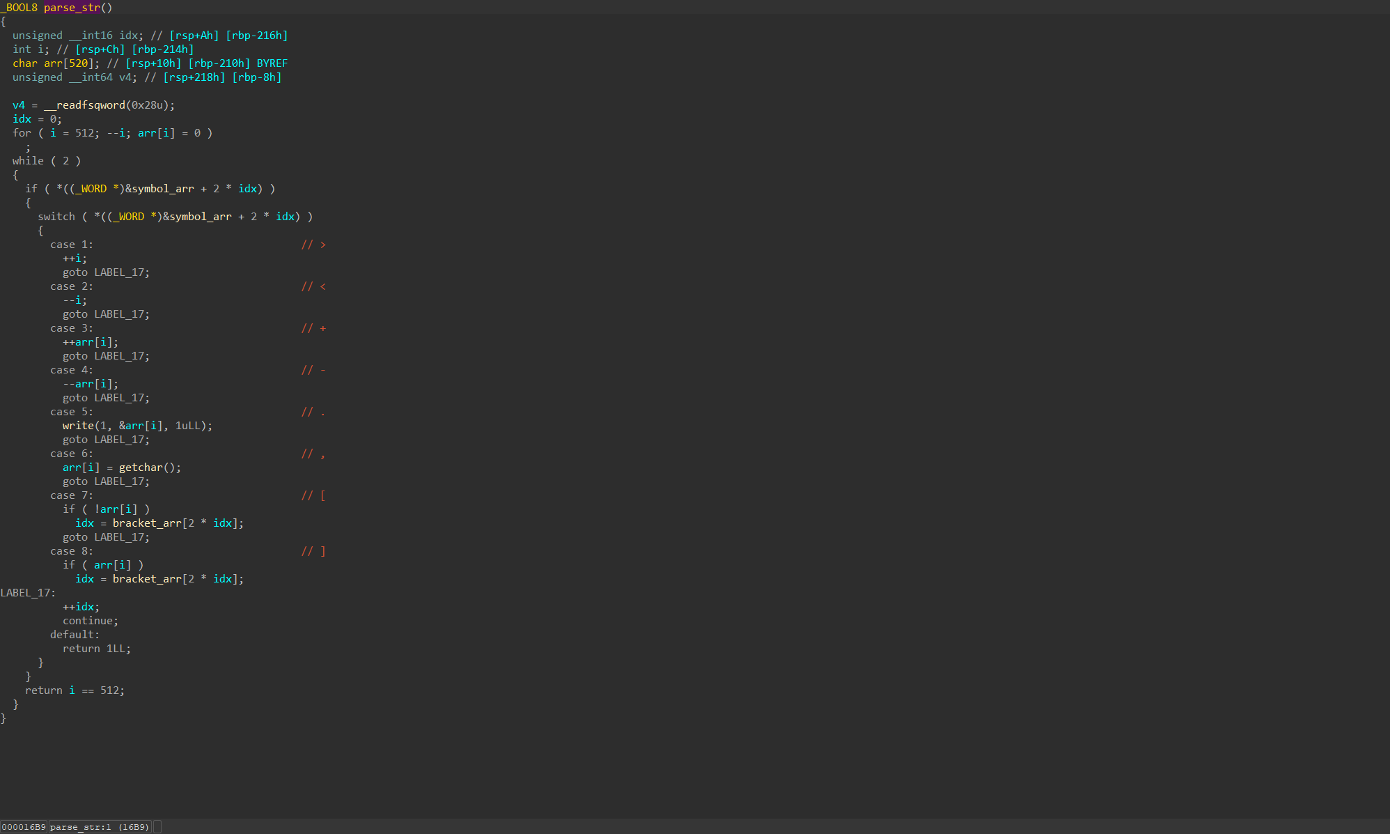Select the '// ,' comment
Image resolution: width=1390 pixels, height=834 pixels.
click(313, 454)
